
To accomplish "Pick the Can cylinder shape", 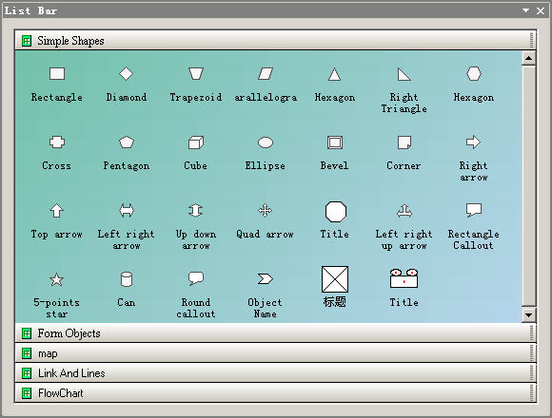I will (127, 279).
